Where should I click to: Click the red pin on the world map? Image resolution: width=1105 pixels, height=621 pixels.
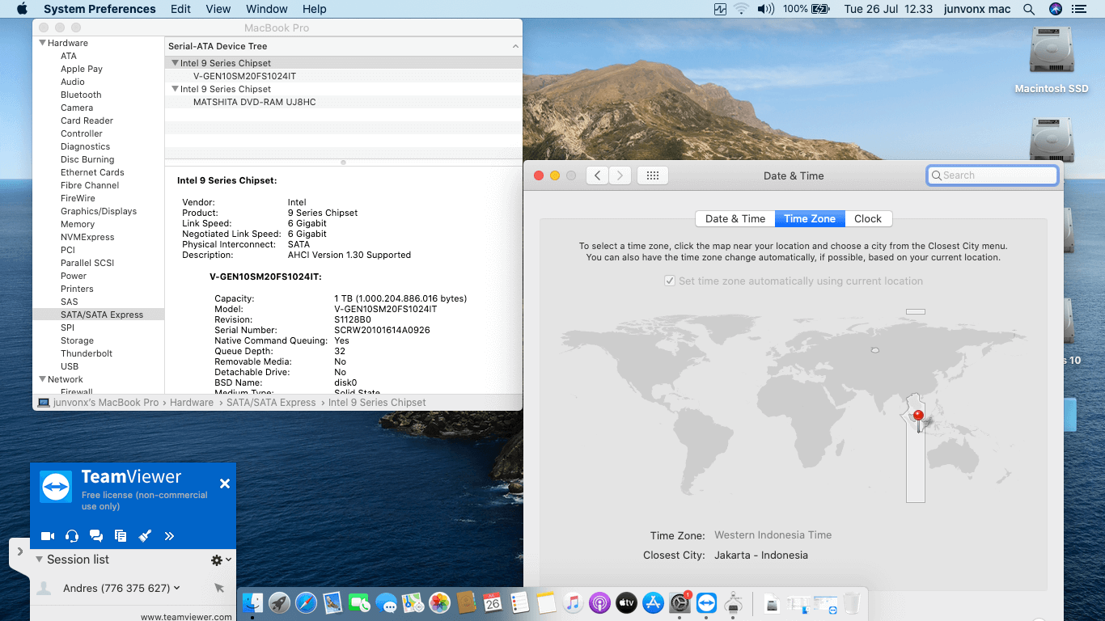click(x=917, y=416)
